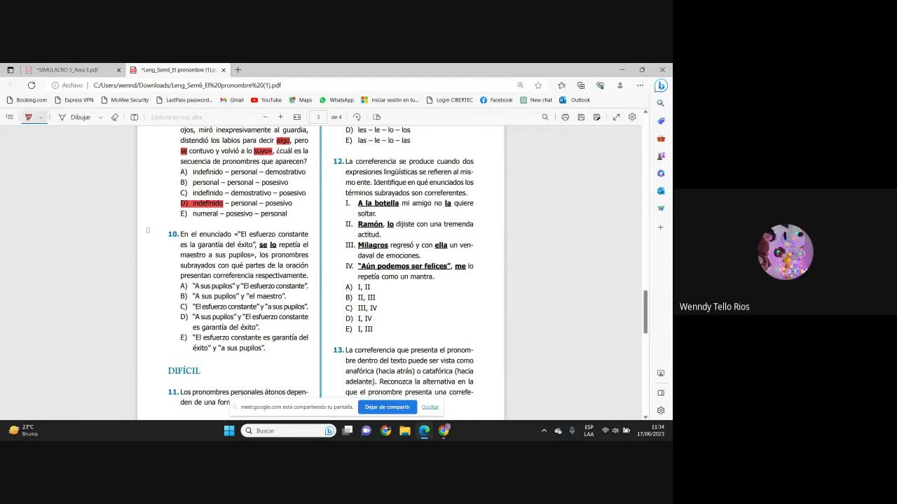Save the PDF document
The image size is (897, 504).
581,117
